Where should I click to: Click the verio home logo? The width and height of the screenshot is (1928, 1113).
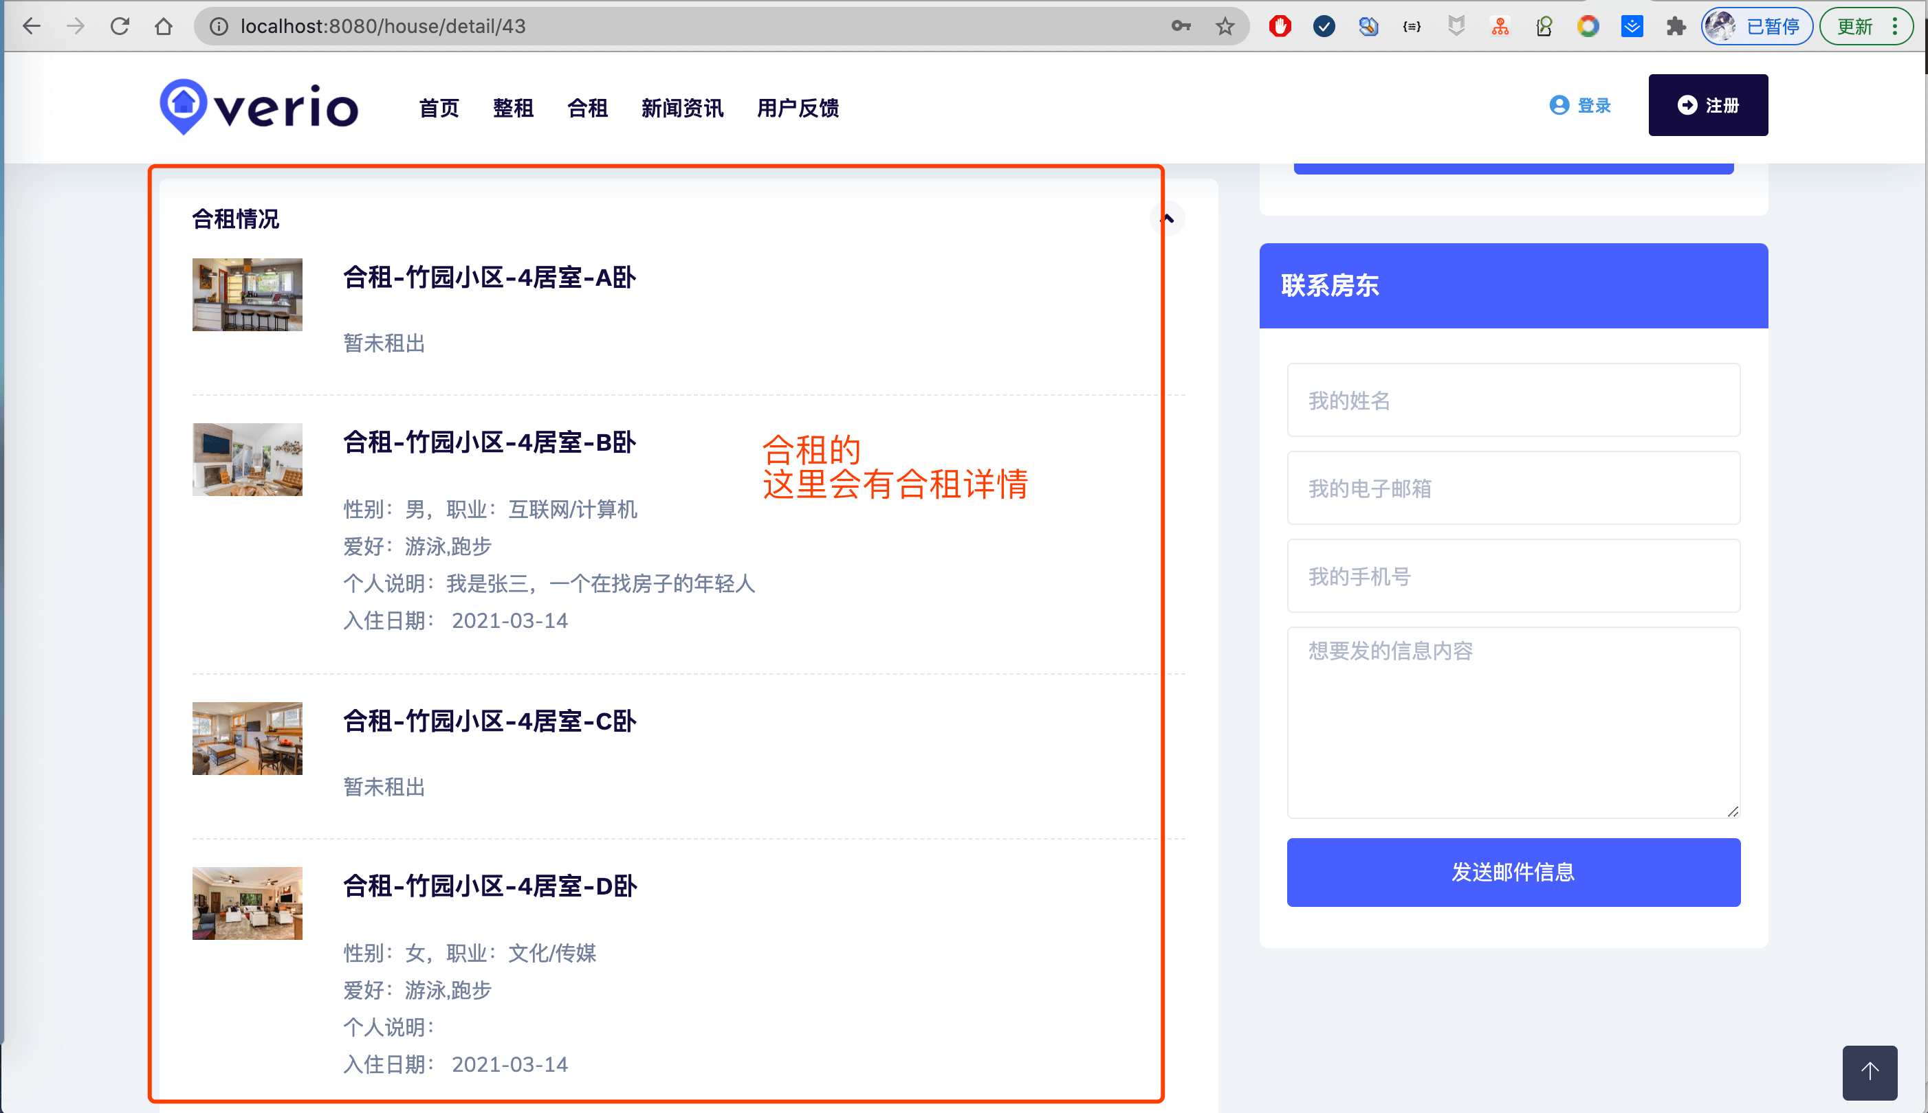[x=259, y=107]
